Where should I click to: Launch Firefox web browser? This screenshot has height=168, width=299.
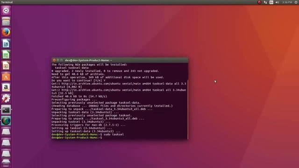coord(6,32)
